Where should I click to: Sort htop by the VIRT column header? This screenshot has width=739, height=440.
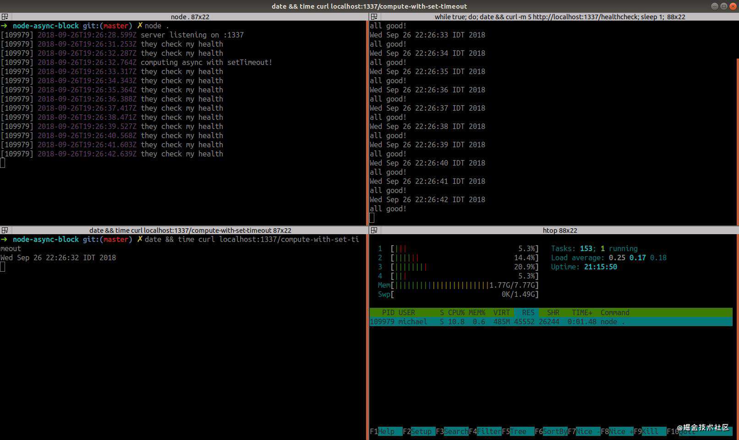click(502, 312)
